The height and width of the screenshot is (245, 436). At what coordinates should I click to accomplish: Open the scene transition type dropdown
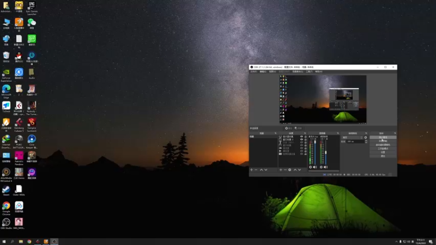[352, 137]
